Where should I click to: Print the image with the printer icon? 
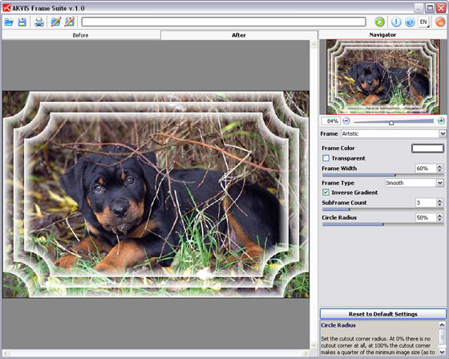tap(39, 22)
